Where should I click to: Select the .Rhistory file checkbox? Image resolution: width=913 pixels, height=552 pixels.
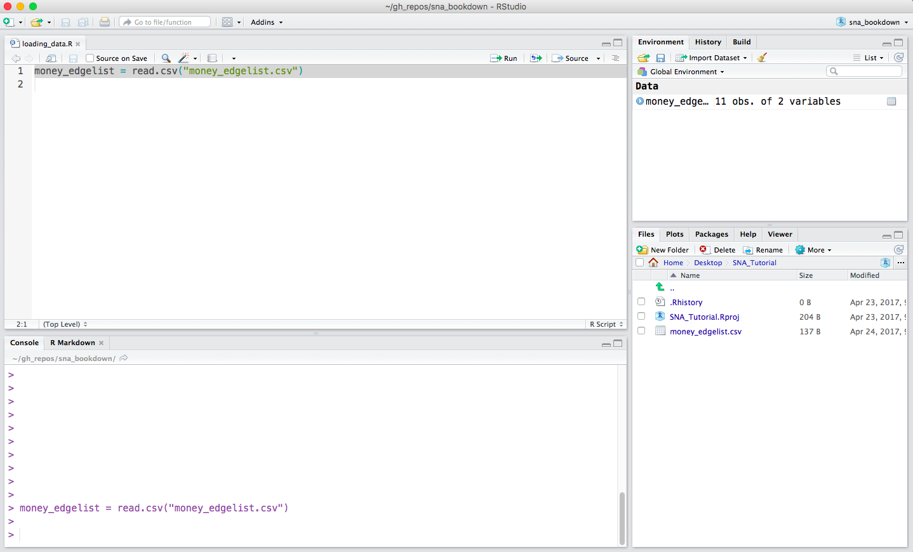coord(641,302)
